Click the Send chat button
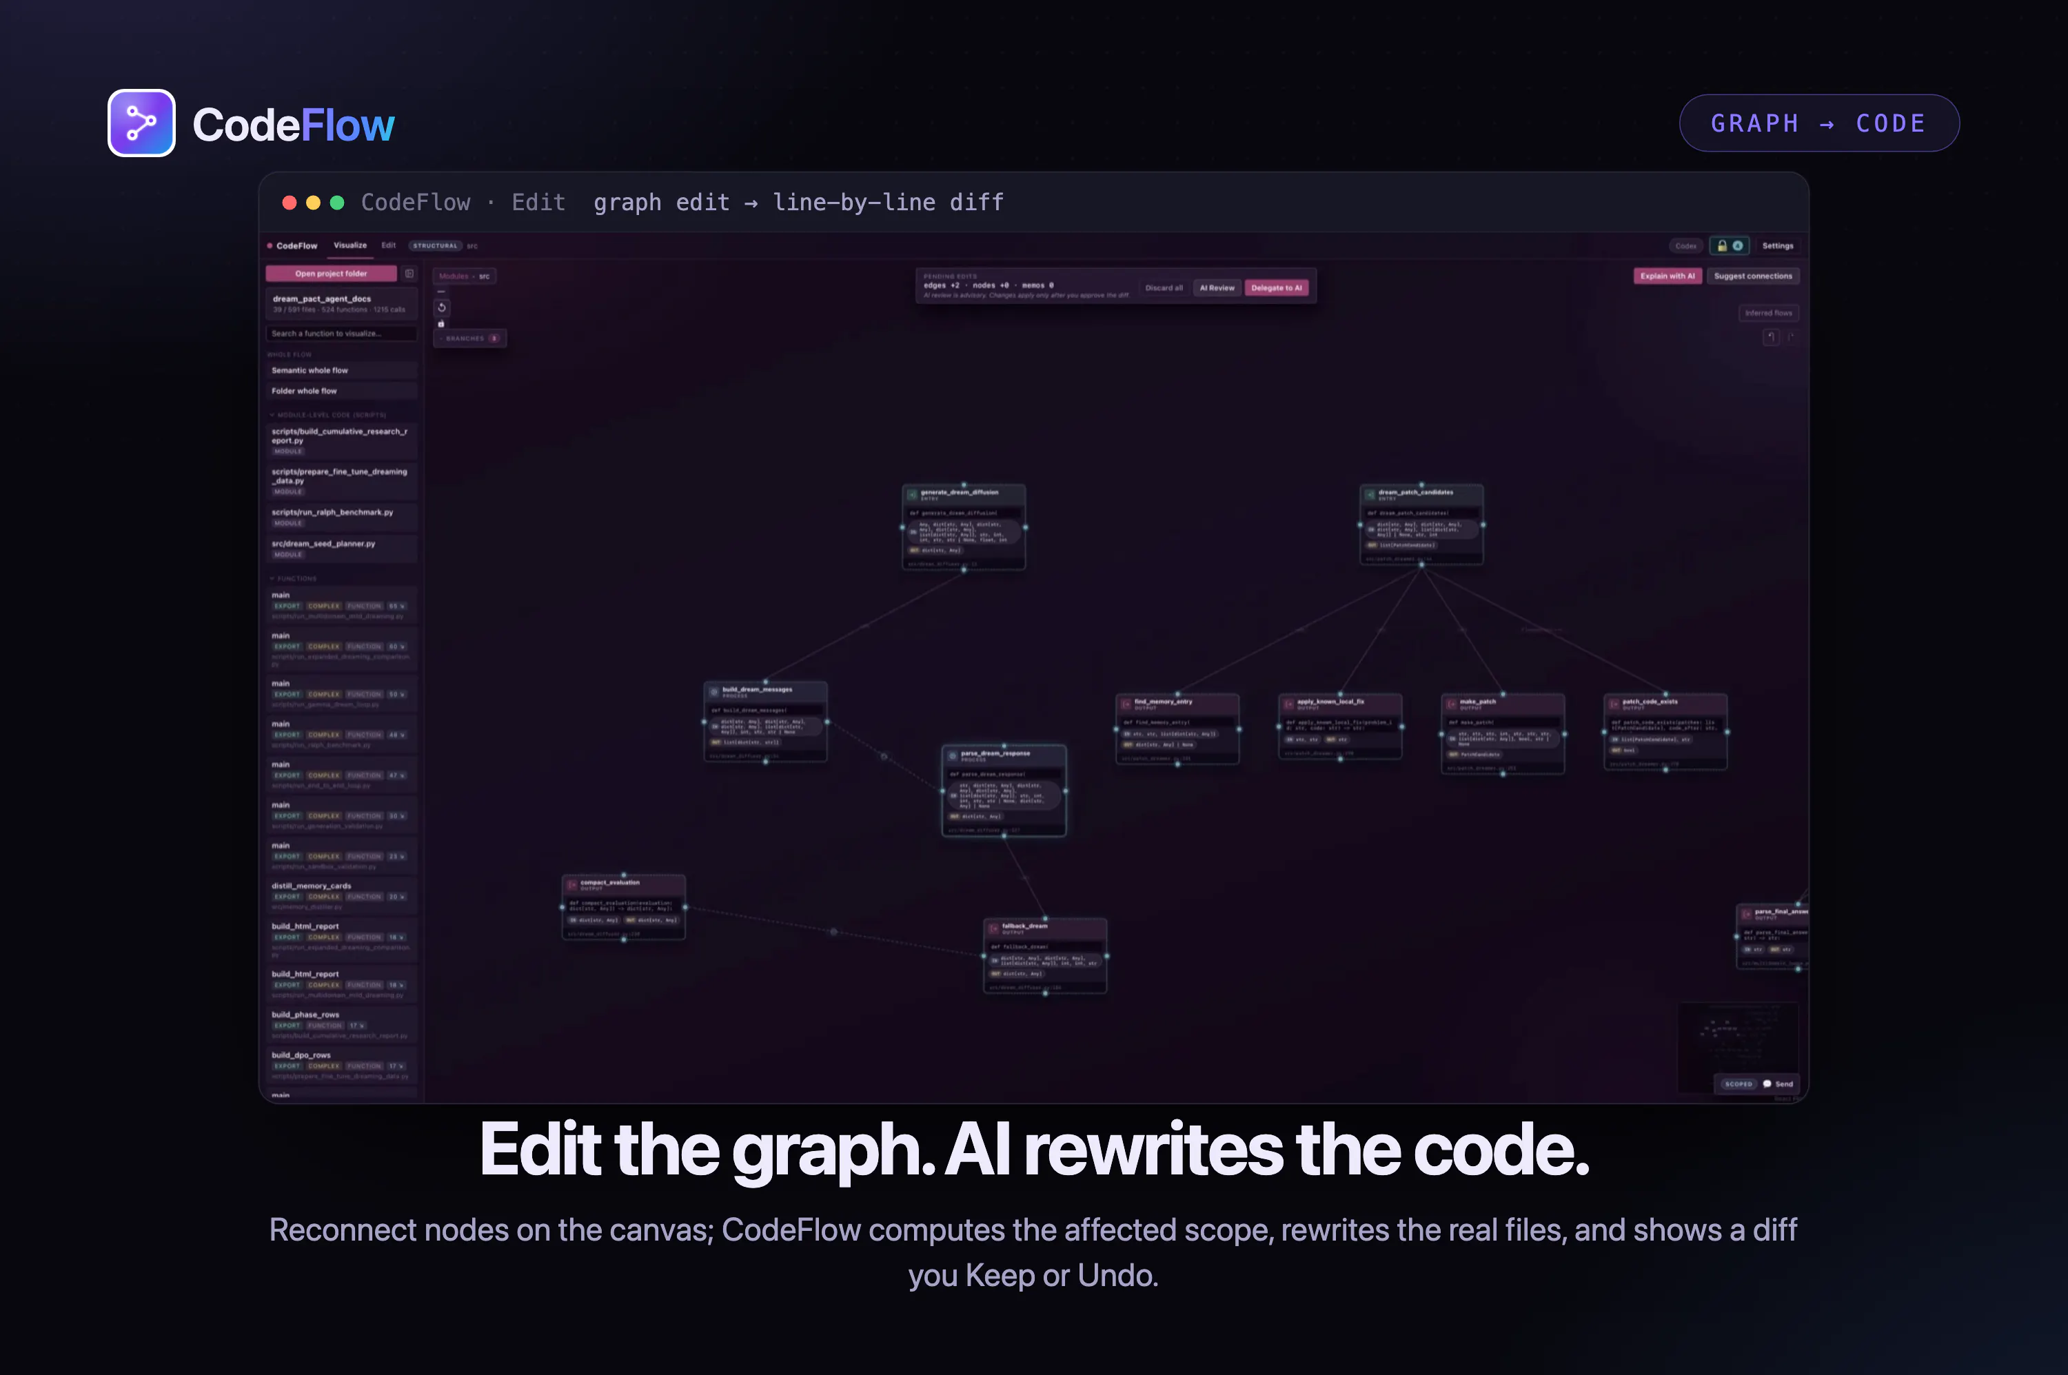The height and width of the screenshot is (1375, 2068). coord(1778,1084)
